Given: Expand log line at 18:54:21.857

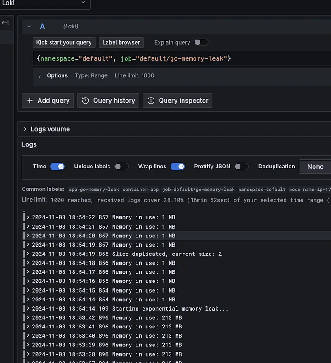Looking at the screenshot, I should click(x=28, y=226).
